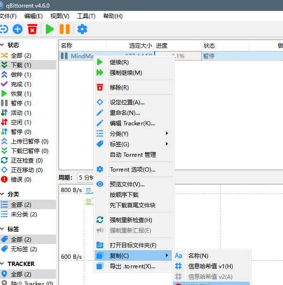Click the 进度 column header
The image size is (283, 285).
tap(177, 45)
